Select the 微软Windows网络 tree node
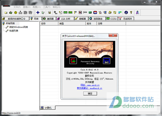This screenshot has width=162, height=116. [x=18, y=27]
